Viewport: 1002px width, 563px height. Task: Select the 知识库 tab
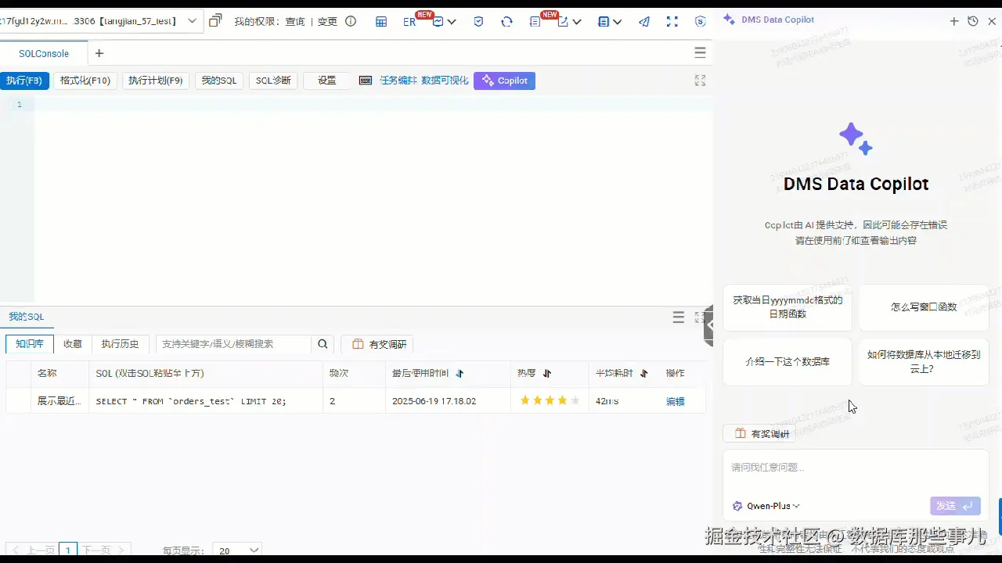tap(30, 344)
